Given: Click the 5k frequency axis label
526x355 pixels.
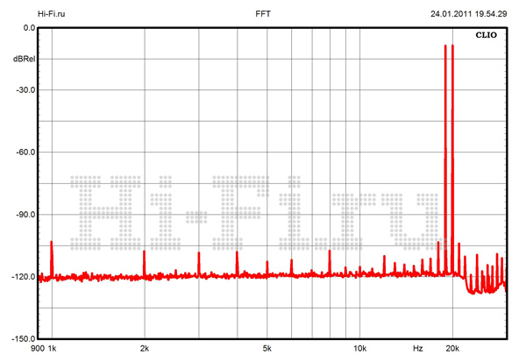Looking at the screenshot, I should point(267,348).
